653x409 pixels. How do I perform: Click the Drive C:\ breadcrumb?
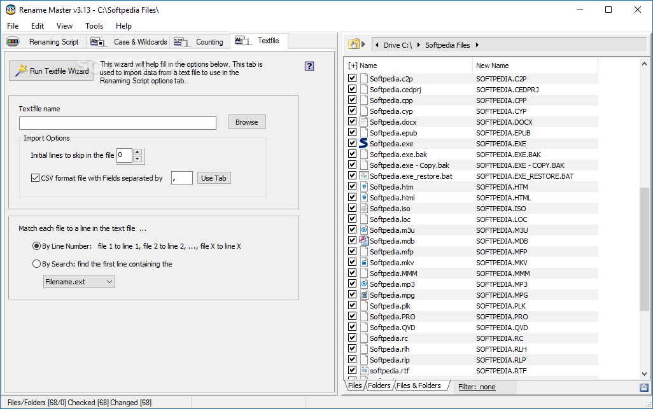398,45
